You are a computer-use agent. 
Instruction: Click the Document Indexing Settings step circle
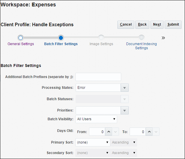click(141, 38)
